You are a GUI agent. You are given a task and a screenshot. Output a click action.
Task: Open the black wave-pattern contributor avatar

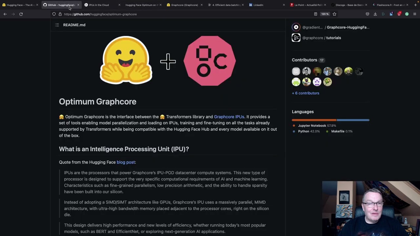pyautogui.click(x=359, y=71)
